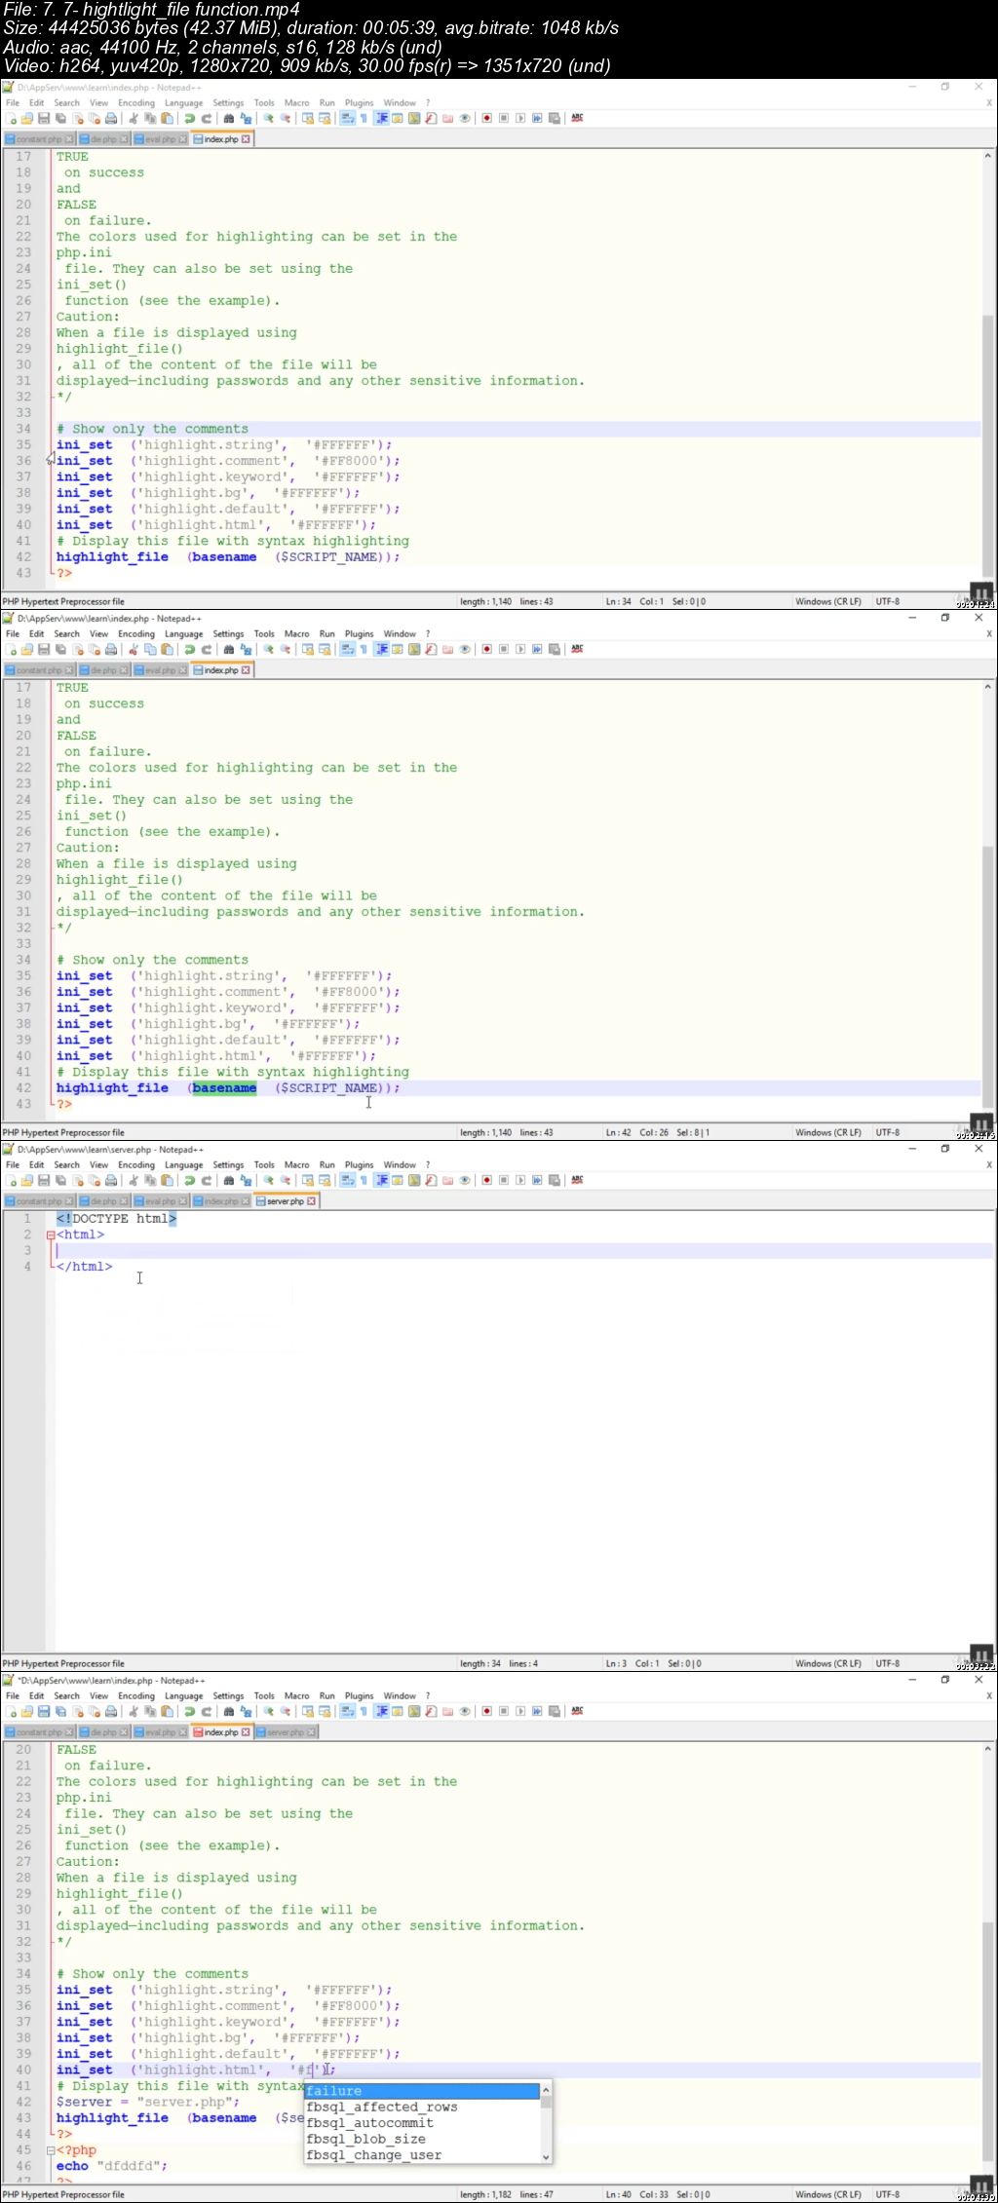
Task: Toggle Word Wrap in server.php window toolbar
Action: click(347, 1180)
